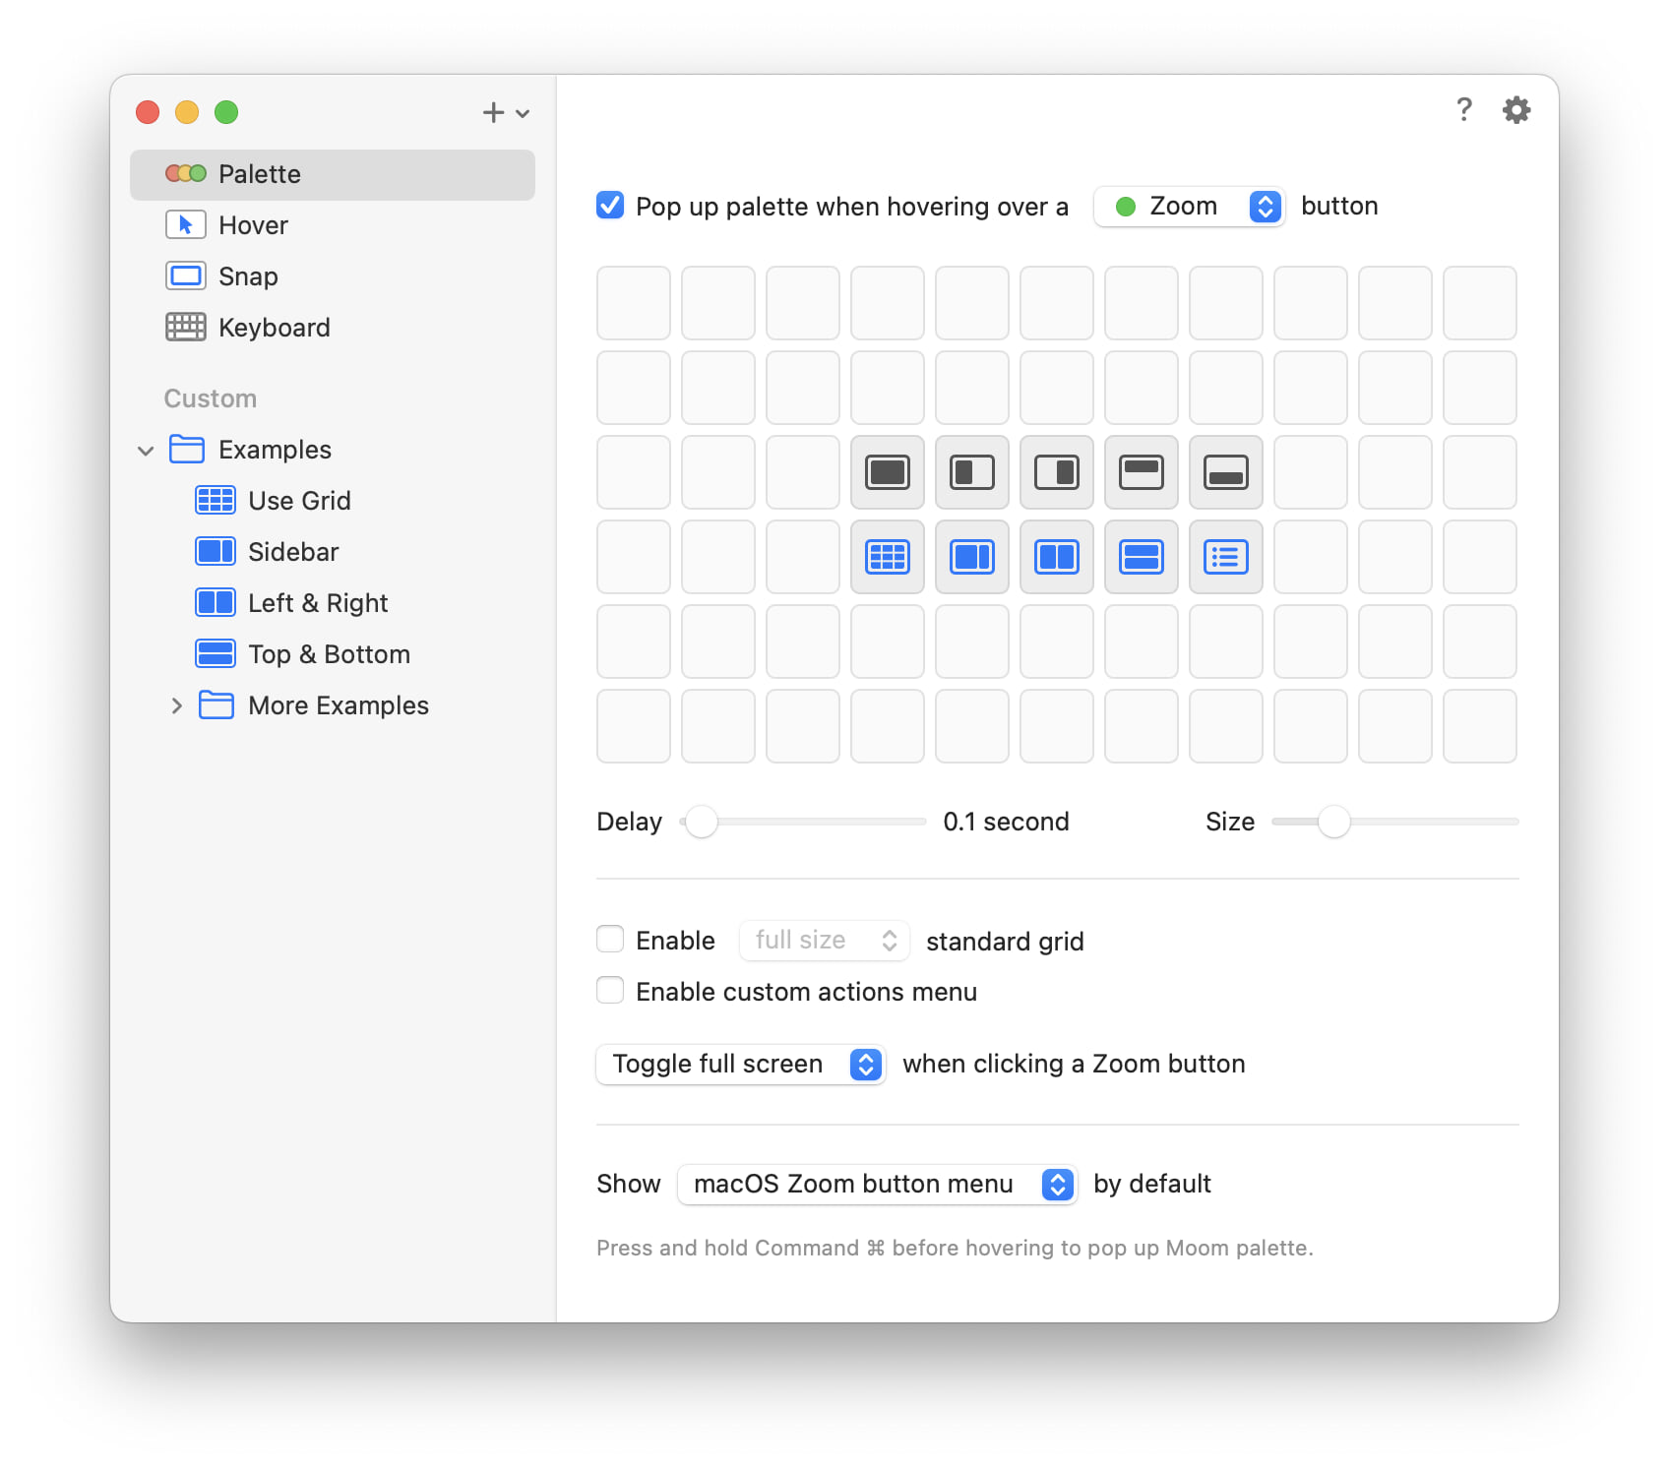
Task: Open settings with the gear icon
Action: point(1515,110)
